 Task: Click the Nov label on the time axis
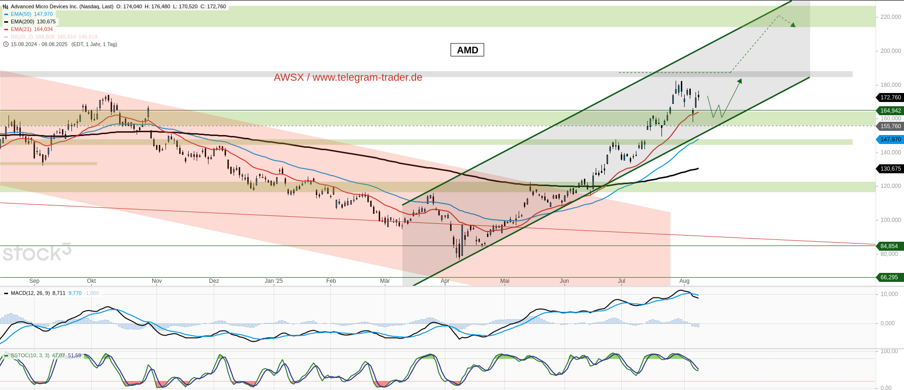157,281
